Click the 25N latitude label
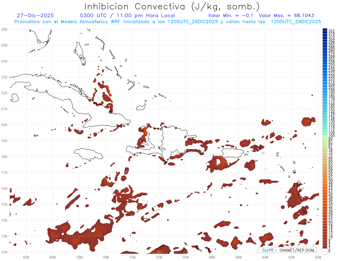This screenshot has height=261, width=338. point(4,45)
